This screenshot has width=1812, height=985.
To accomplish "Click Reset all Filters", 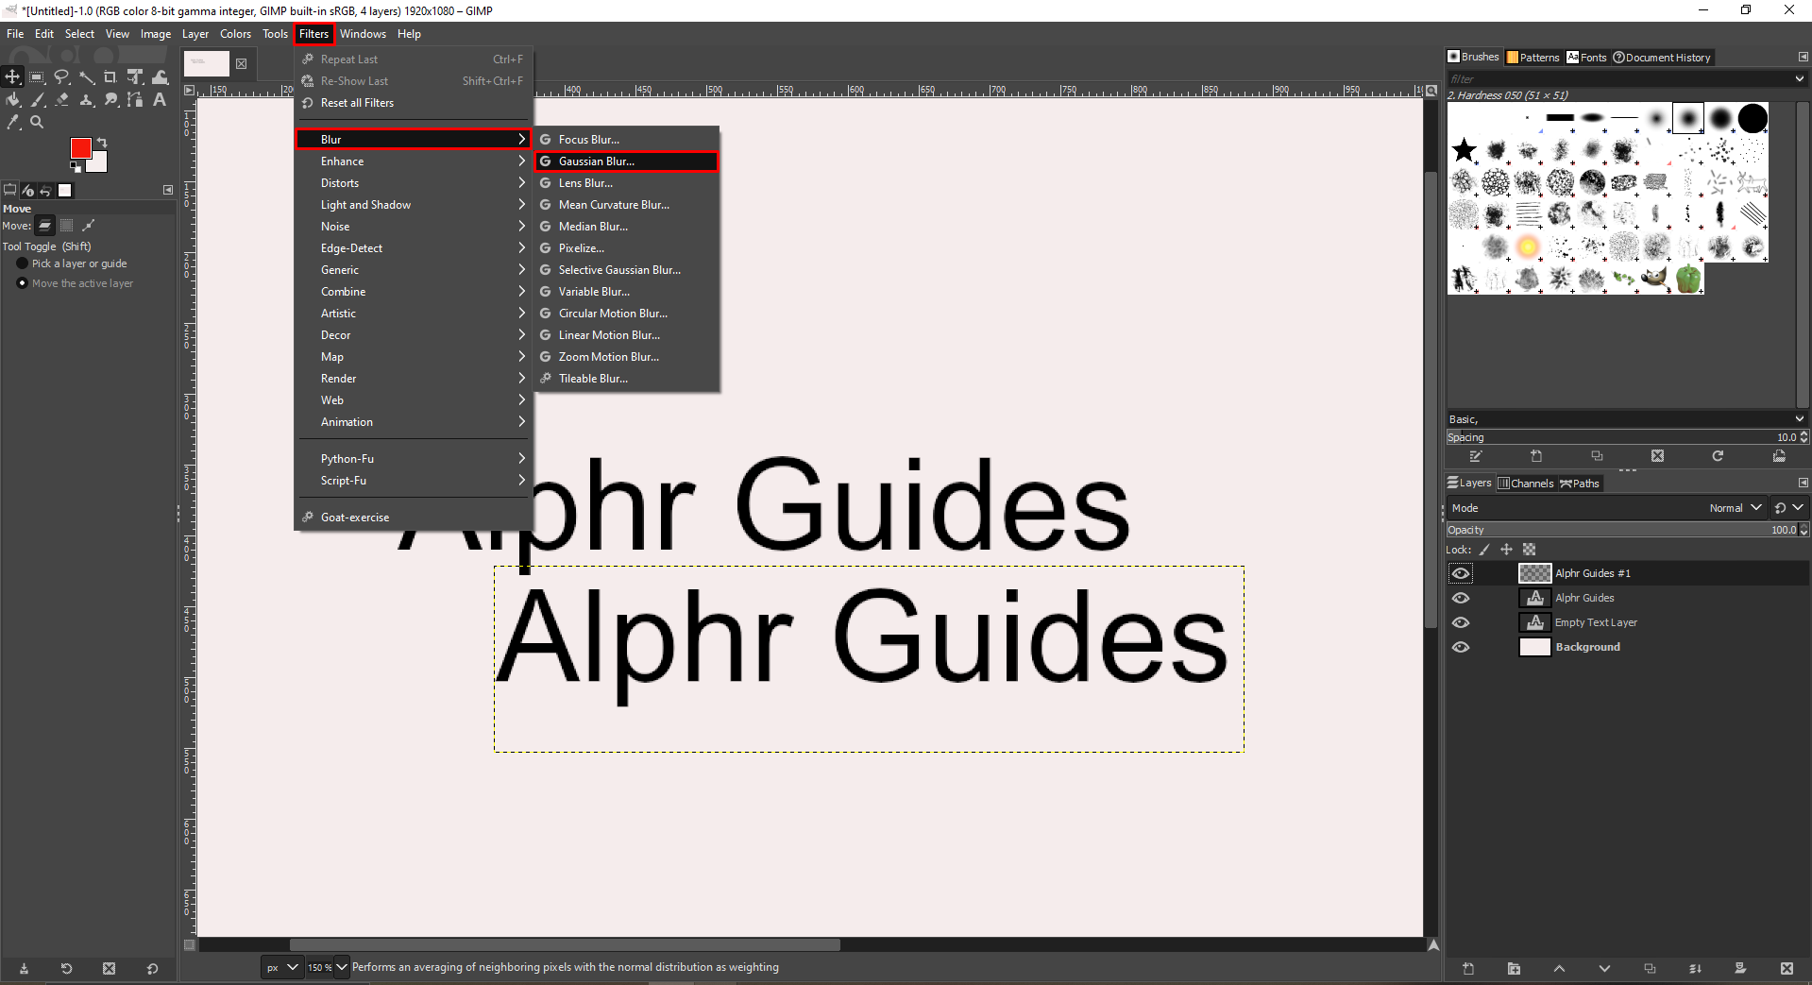I will pos(414,103).
